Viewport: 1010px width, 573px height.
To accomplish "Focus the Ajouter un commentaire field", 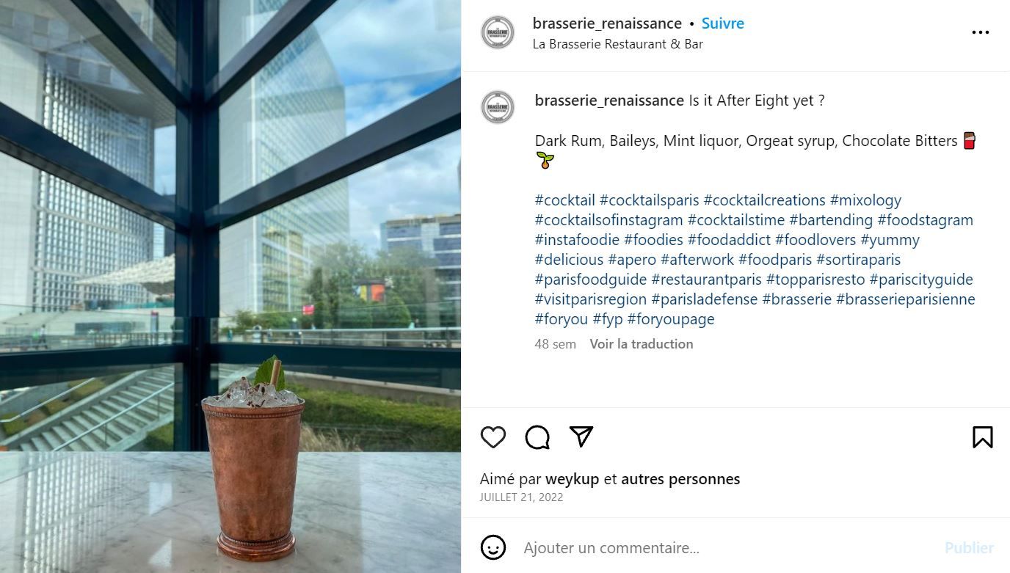I will point(727,547).
